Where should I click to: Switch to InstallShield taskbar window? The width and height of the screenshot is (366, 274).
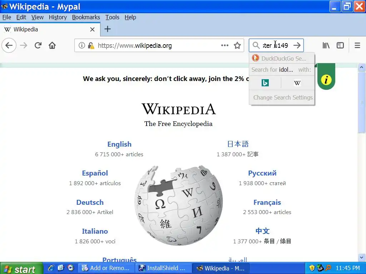[163, 268]
